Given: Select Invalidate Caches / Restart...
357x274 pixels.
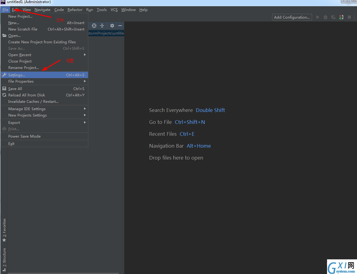Looking at the screenshot, I should point(44,102).
